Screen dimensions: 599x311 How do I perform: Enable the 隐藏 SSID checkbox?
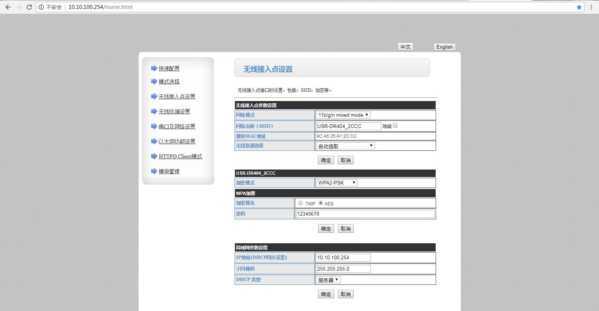[395, 126]
